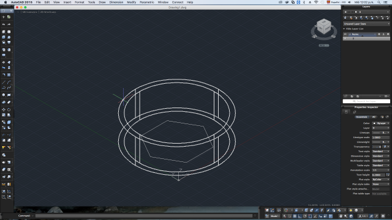The image size is (392, 220).
Task: Open the Color ByLayer dropdown
Action: 381,123
